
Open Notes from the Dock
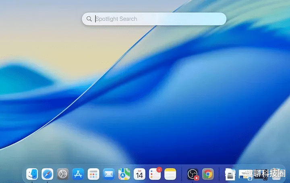pyautogui.click(x=170, y=174)
